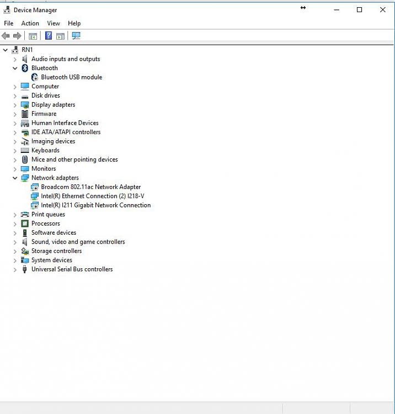Image resolution: width=395 pixels, height=414 pixels.
Task: Select Intel(R) Ethernet Connection (2) I218-V
Action: [93, 196]
